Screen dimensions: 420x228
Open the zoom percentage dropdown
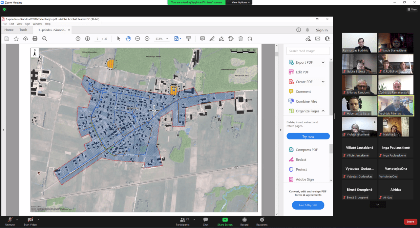point(167,39)
